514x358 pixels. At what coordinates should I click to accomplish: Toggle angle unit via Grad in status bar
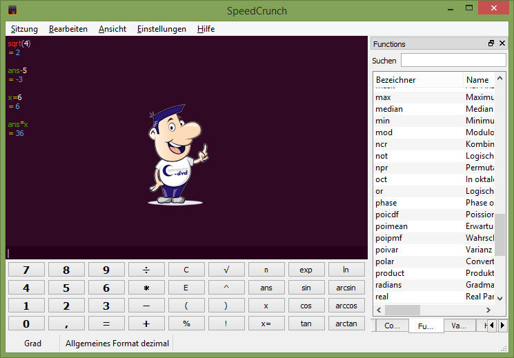coord(32,343)
